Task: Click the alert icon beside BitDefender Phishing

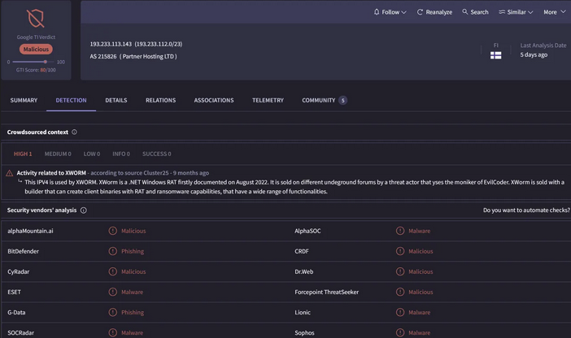Action: [x=113, y=252]
